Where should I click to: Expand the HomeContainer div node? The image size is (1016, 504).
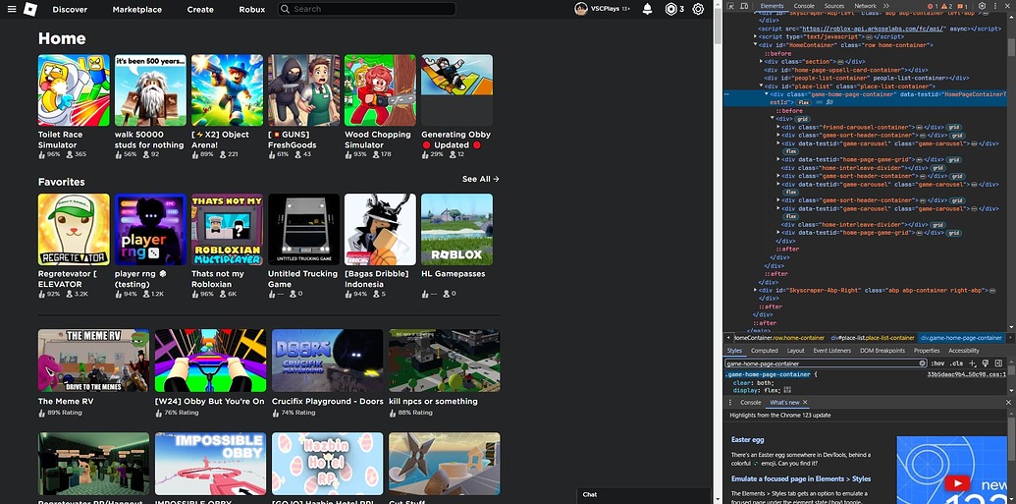tap(756, 45)
